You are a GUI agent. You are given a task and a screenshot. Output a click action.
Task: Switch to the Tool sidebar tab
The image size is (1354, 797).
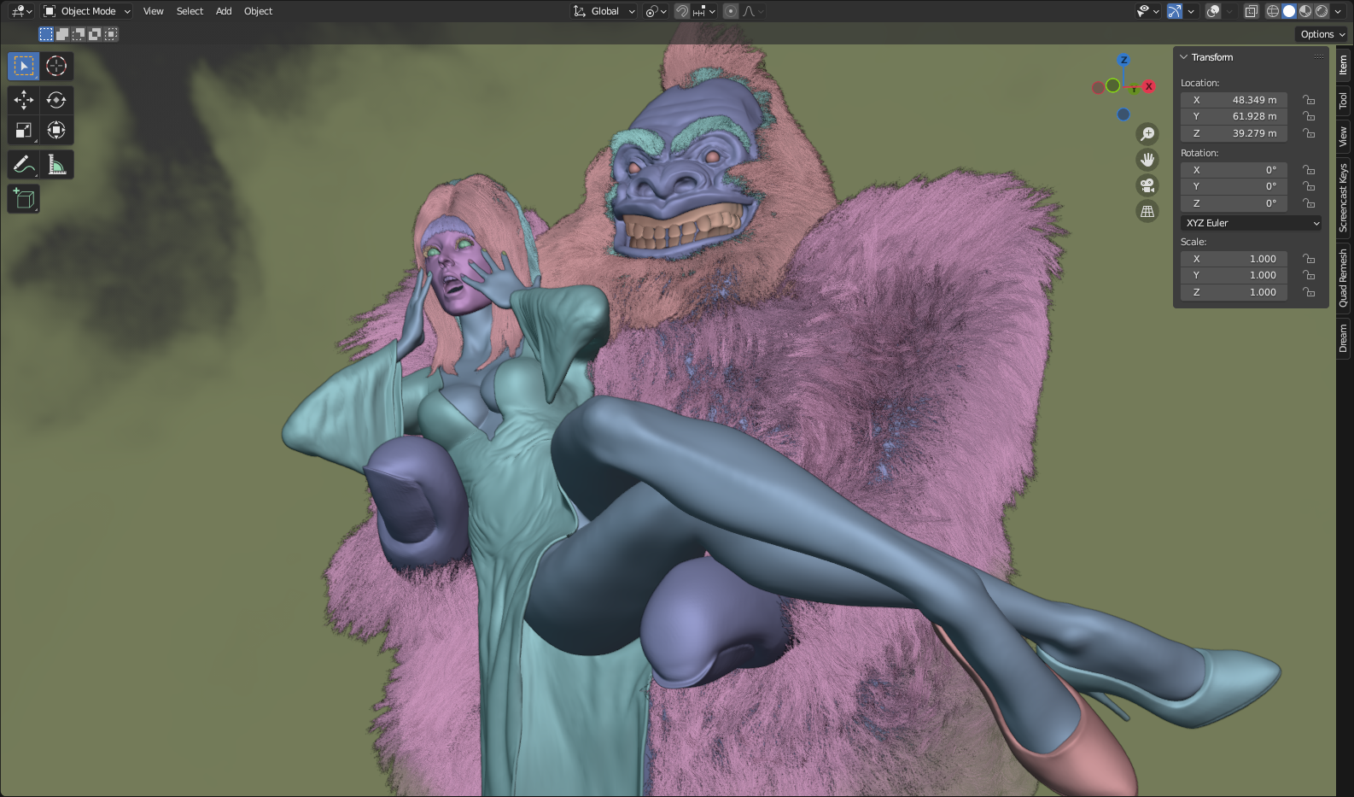coord(1344,101)
